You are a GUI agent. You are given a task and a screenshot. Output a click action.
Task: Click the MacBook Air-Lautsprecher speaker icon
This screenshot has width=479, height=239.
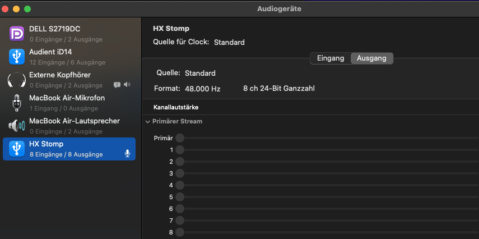pos(17,126)
